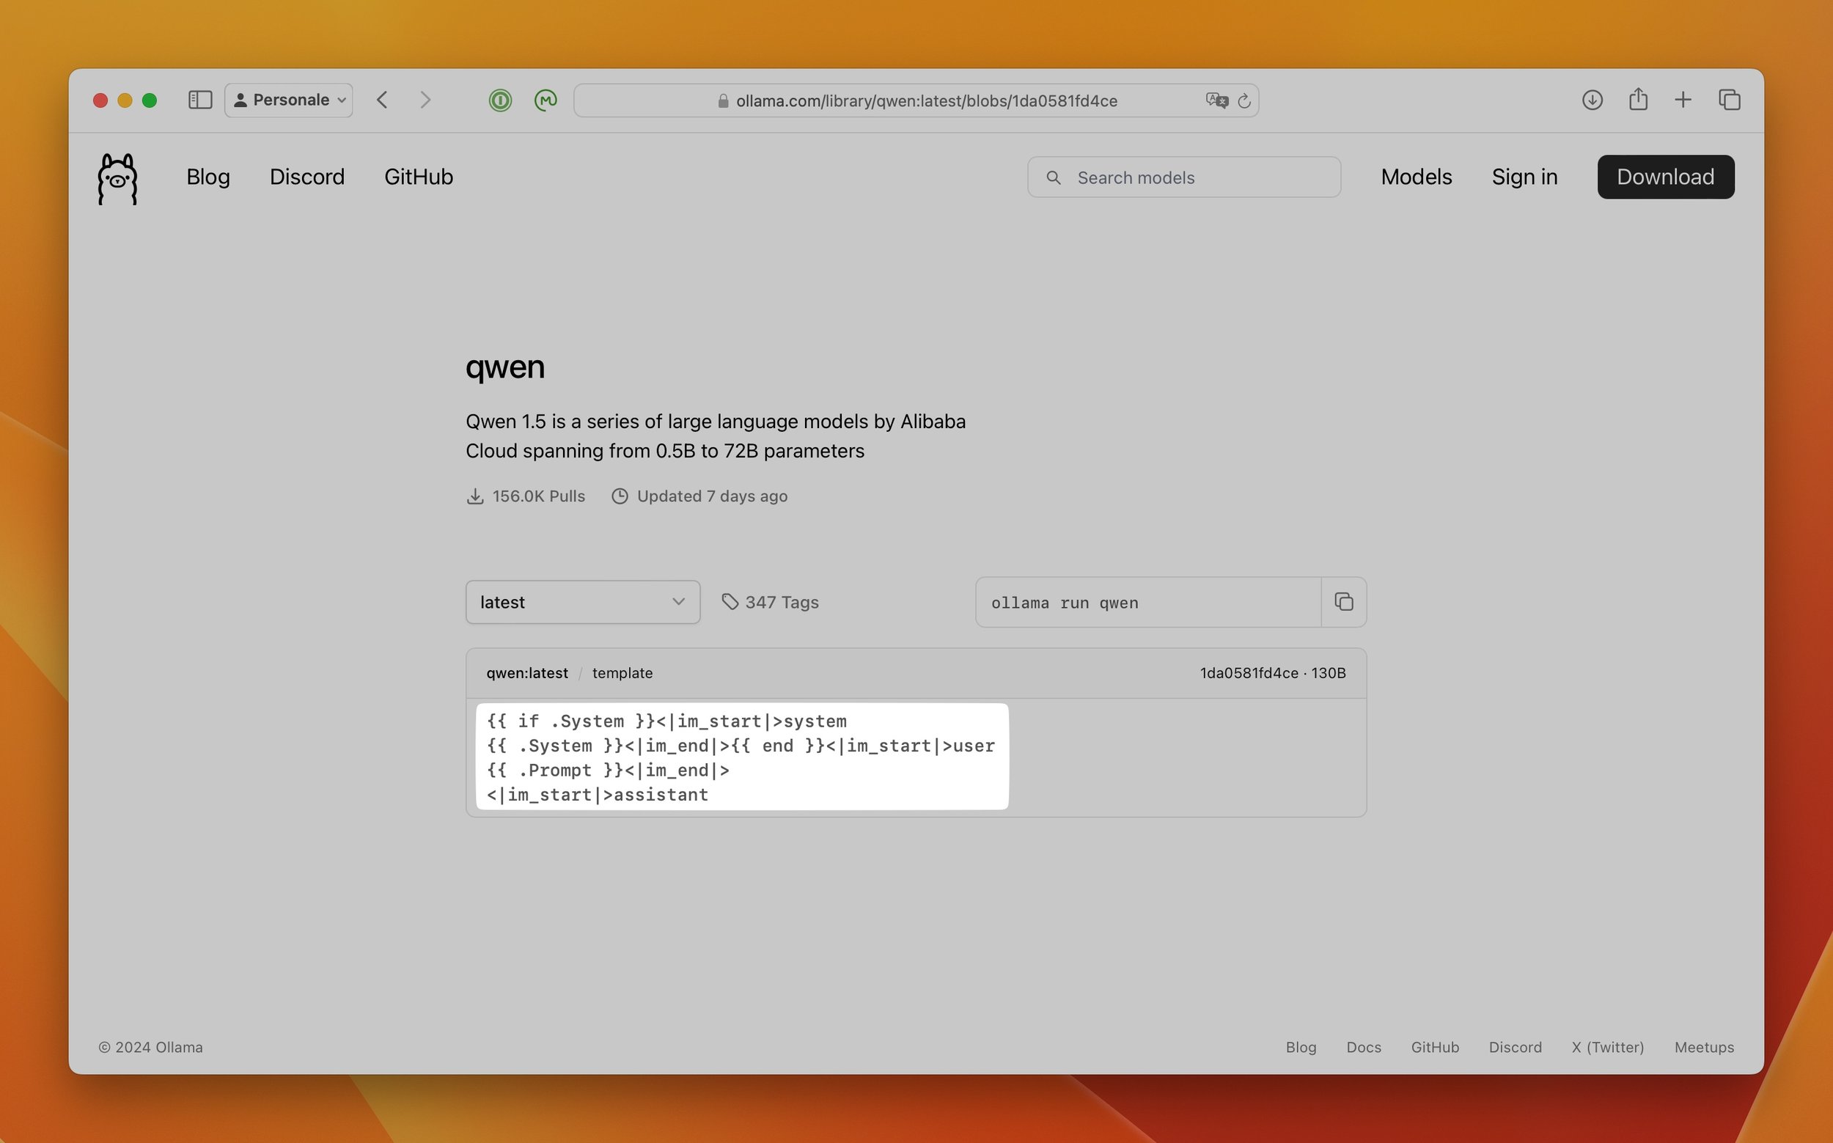This screenshot has height=1143, width=1833.
Task: Click the Qwen 1.5 description text
Action: pos(715,436)
